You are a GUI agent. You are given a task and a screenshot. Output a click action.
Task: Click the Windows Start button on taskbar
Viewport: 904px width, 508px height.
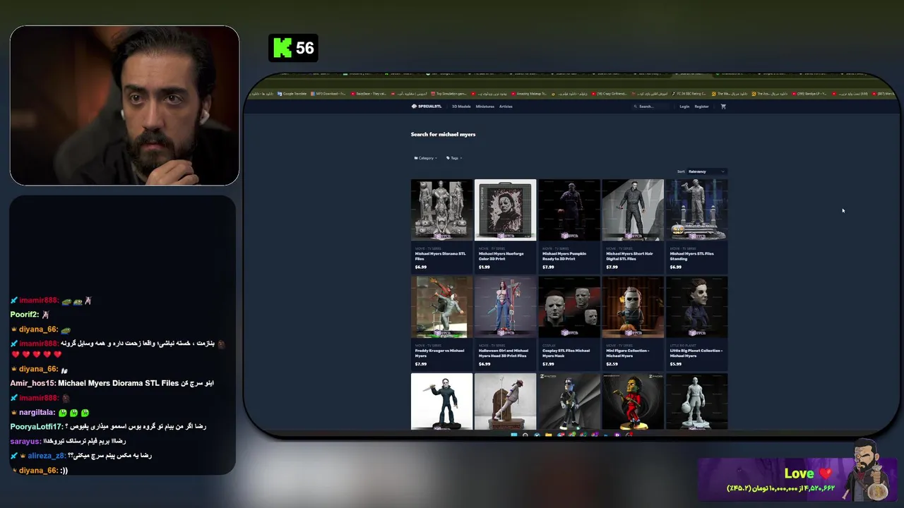(x=514, y=435)
